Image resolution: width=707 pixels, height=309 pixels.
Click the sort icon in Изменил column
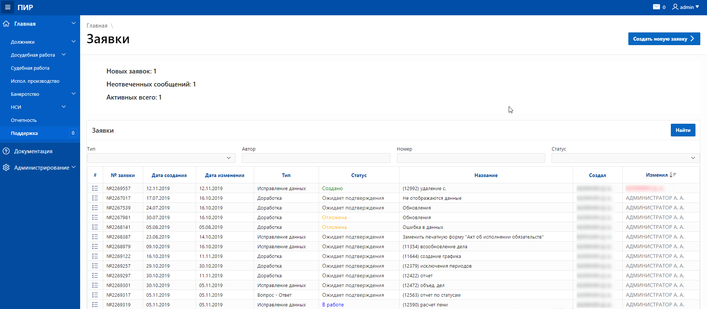tap(673, 175)
